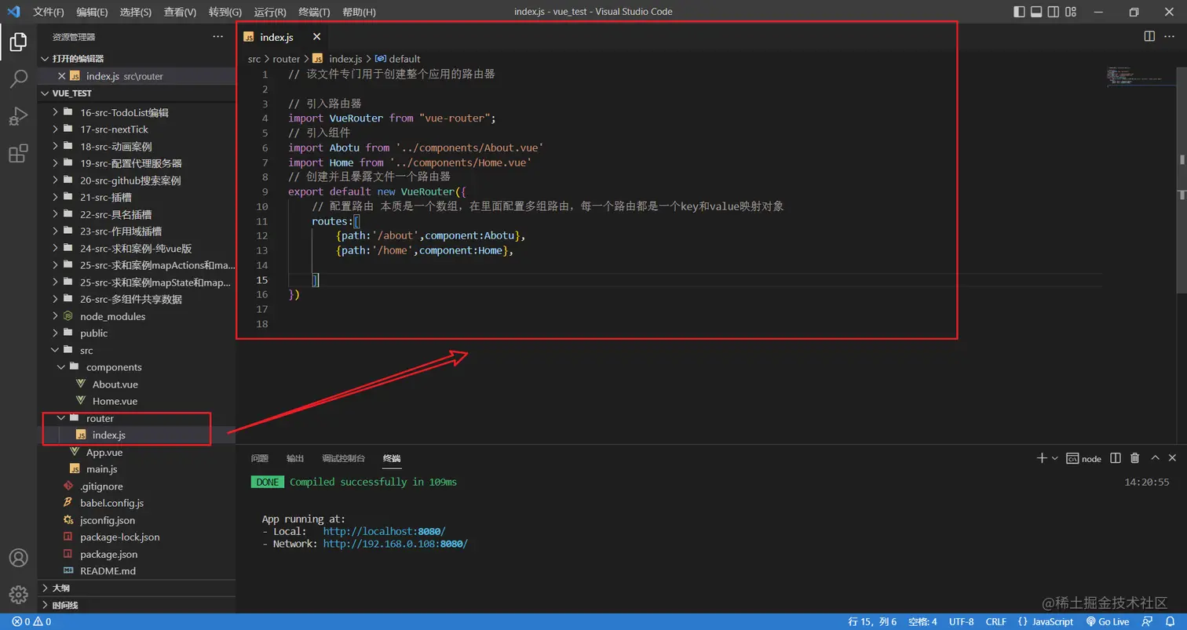Screen dimensions: 1187x630
Task: Open the Manage gear settings icon
Action: click(18, 595)
